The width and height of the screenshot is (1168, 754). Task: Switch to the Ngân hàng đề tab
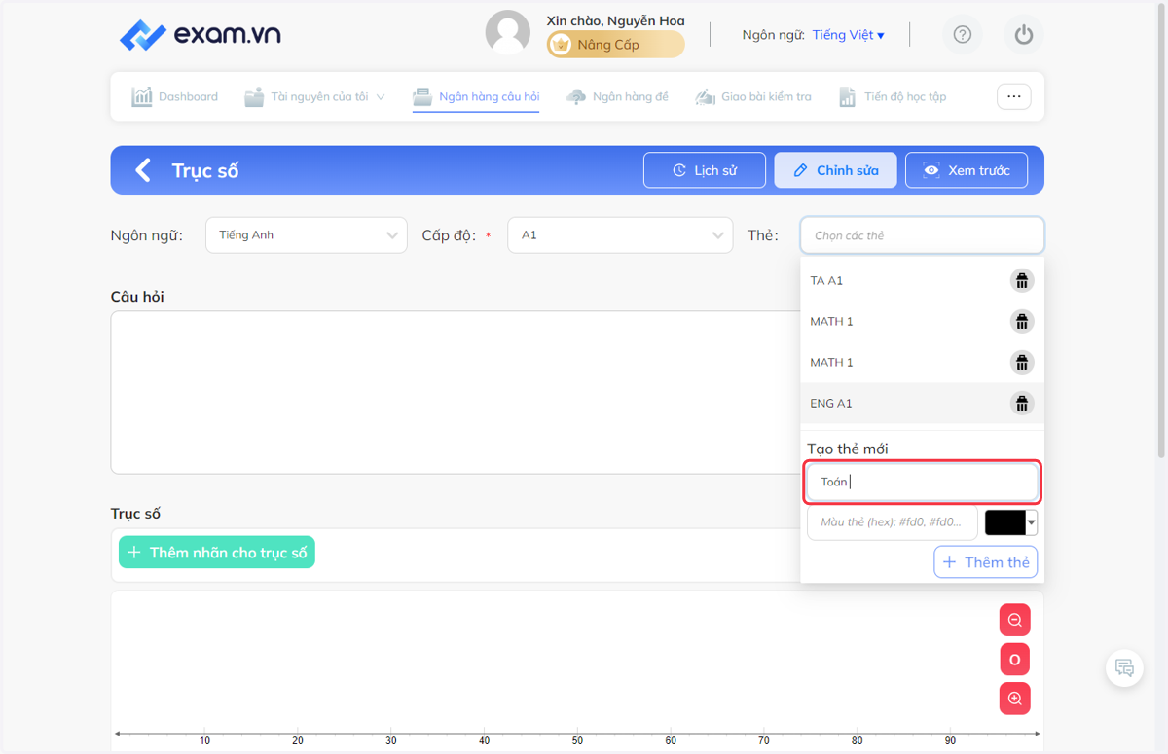coord(617,97)
